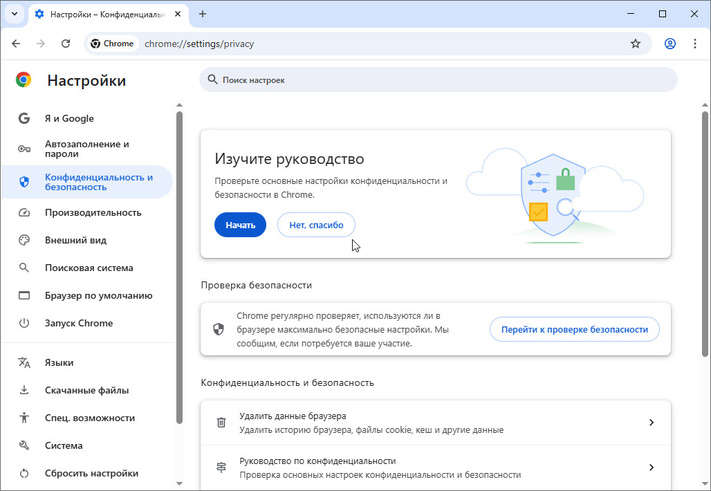Reload the page with refresh icon

pos(66,44)
